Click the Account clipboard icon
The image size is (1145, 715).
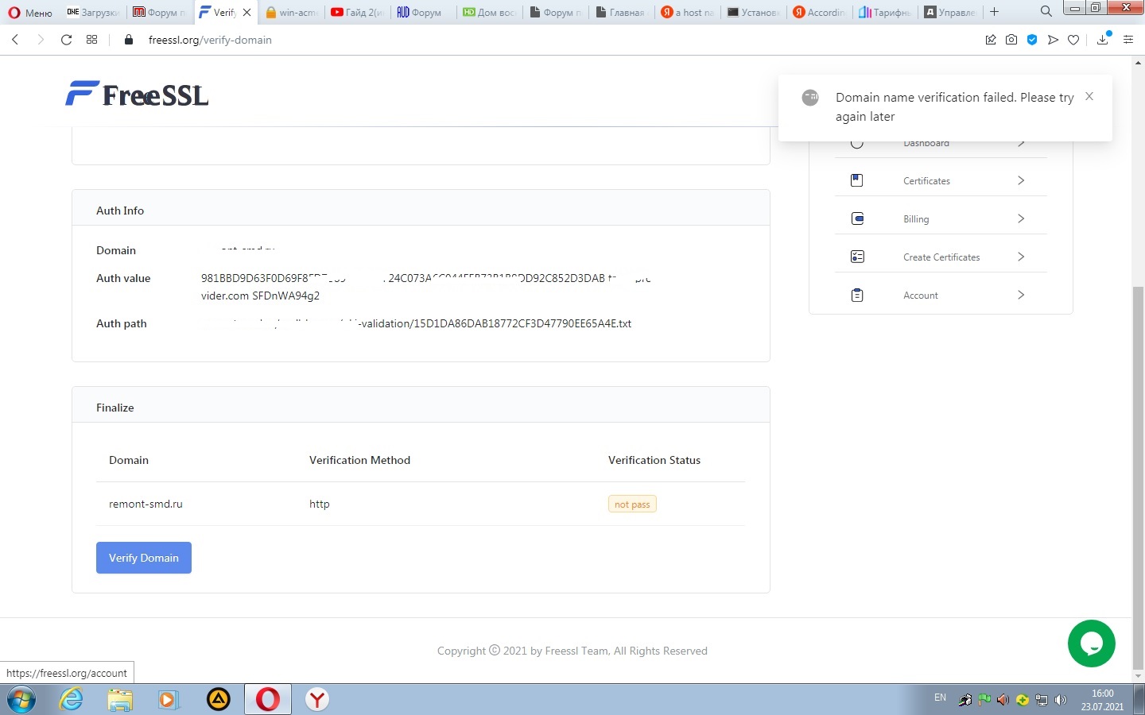857,295
